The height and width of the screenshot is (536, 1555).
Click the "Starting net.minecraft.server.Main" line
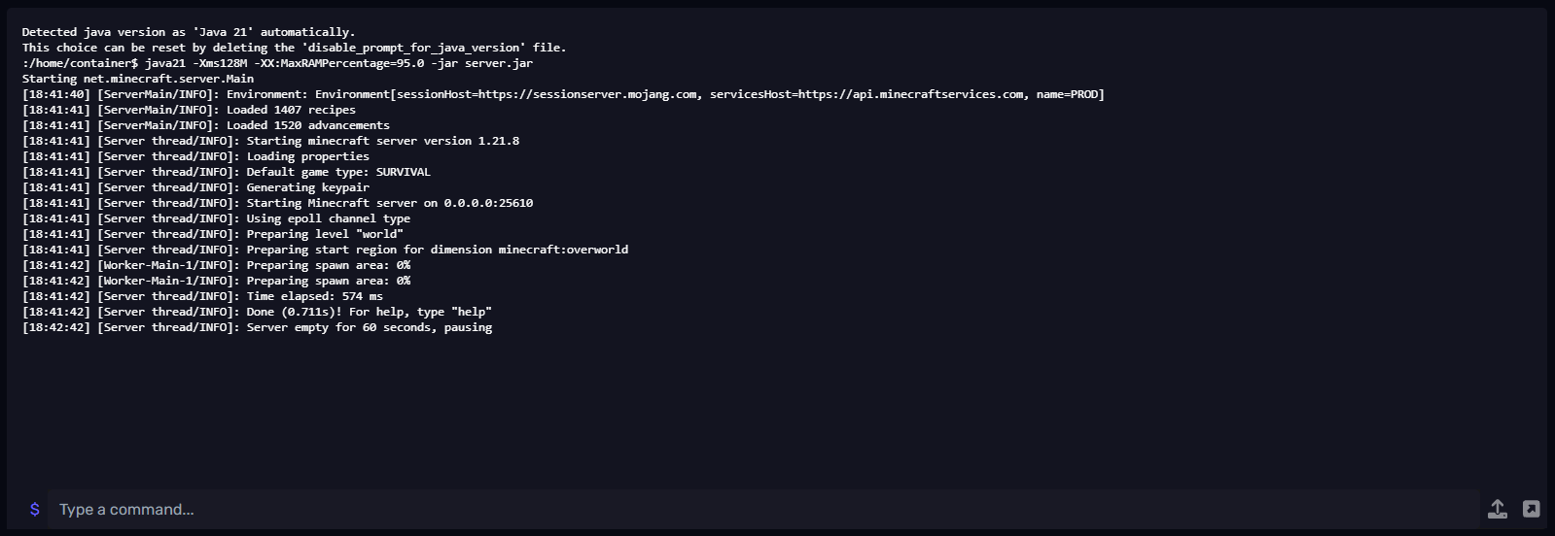(138, 79)
